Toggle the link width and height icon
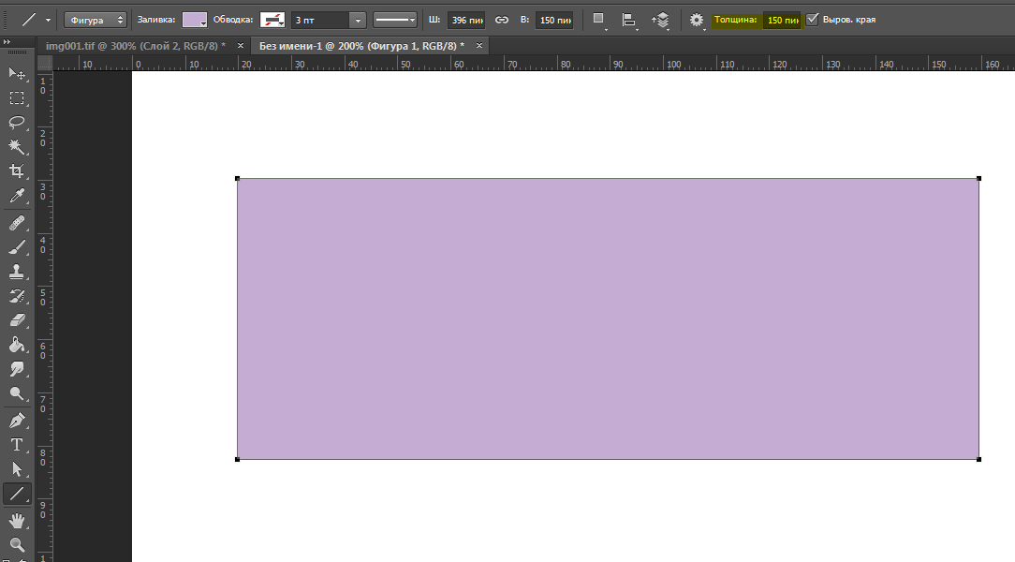 pos(502,20)
